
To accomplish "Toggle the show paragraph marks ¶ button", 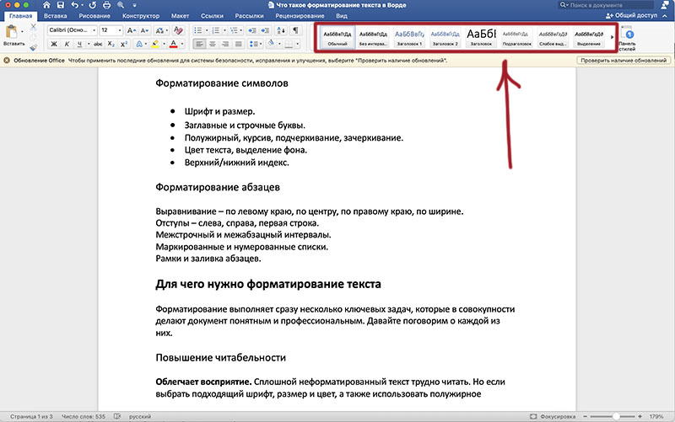I will pos(295,30).
